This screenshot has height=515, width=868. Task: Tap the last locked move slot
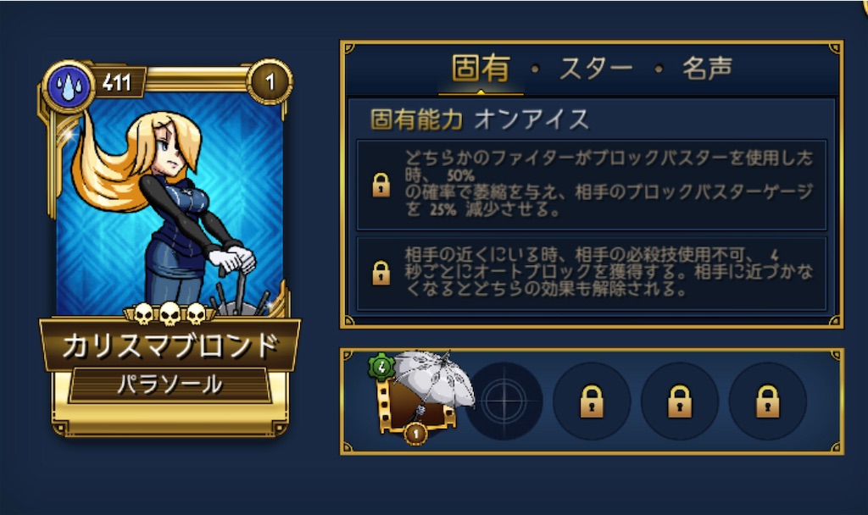click(x=768, y=401)
